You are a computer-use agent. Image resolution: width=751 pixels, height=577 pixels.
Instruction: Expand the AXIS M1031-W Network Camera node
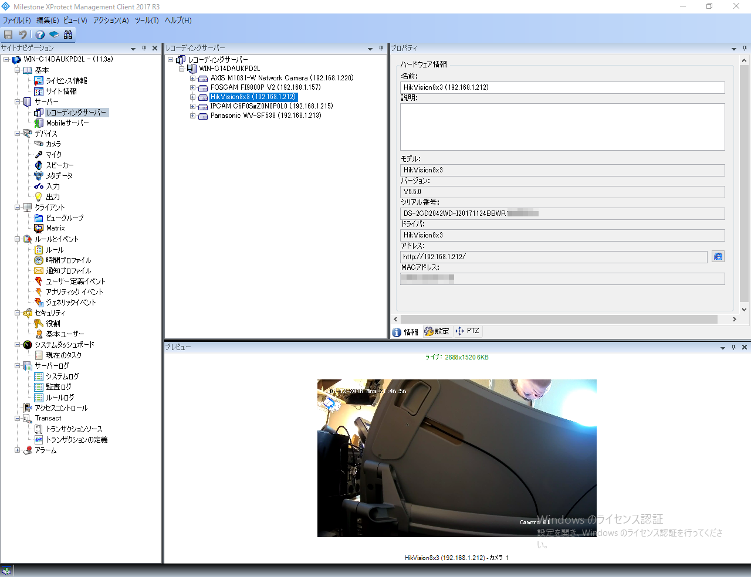192,78
